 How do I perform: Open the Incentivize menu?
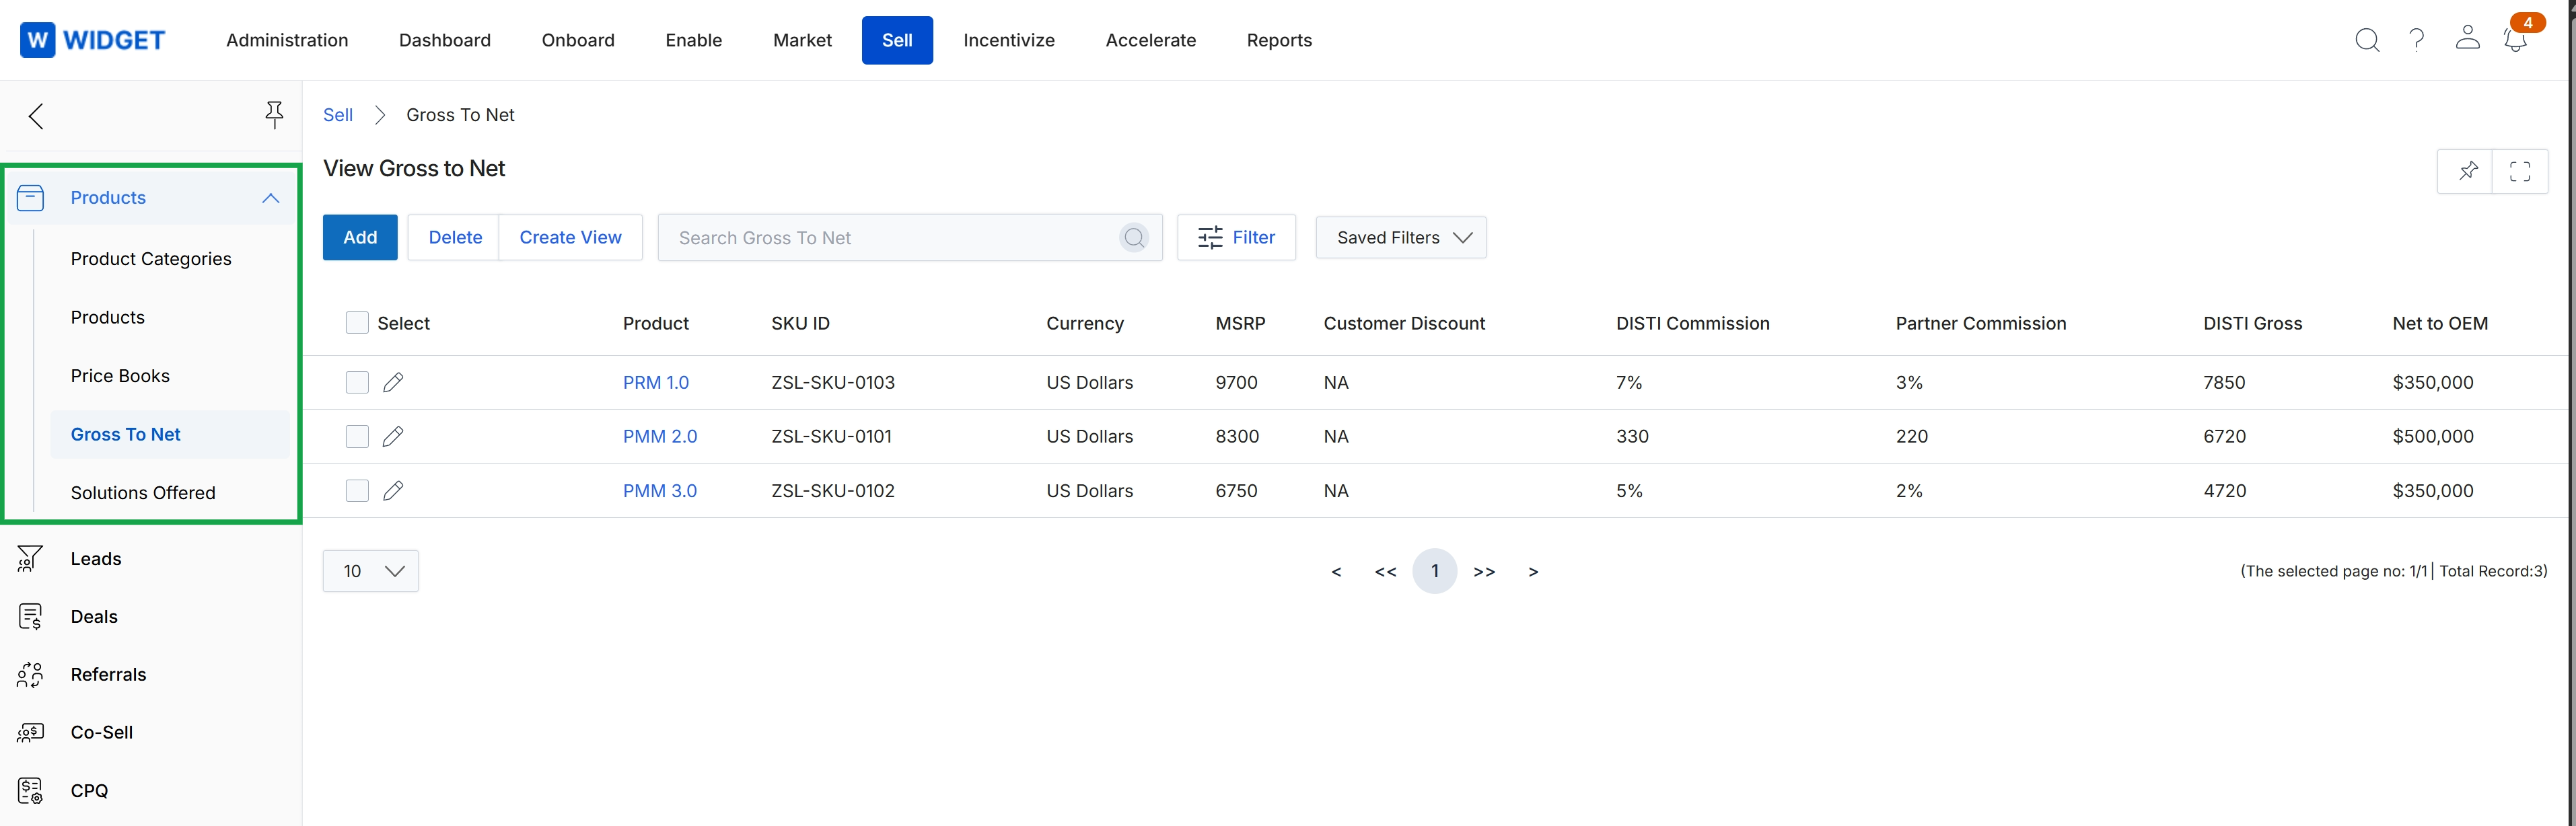pos(1009,40)
